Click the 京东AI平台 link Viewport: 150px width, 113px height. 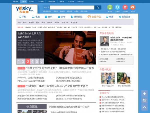(103, 62)
